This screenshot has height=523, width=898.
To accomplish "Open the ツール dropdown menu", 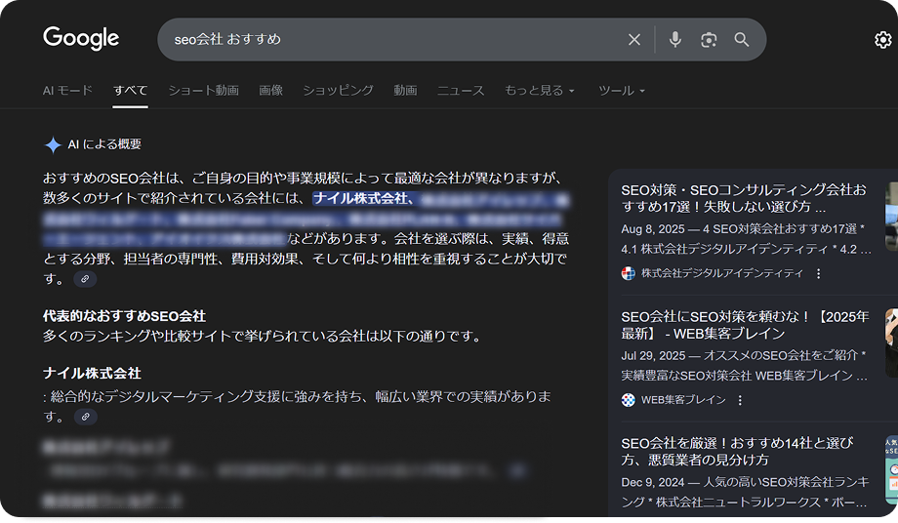I will coord(621,91).
